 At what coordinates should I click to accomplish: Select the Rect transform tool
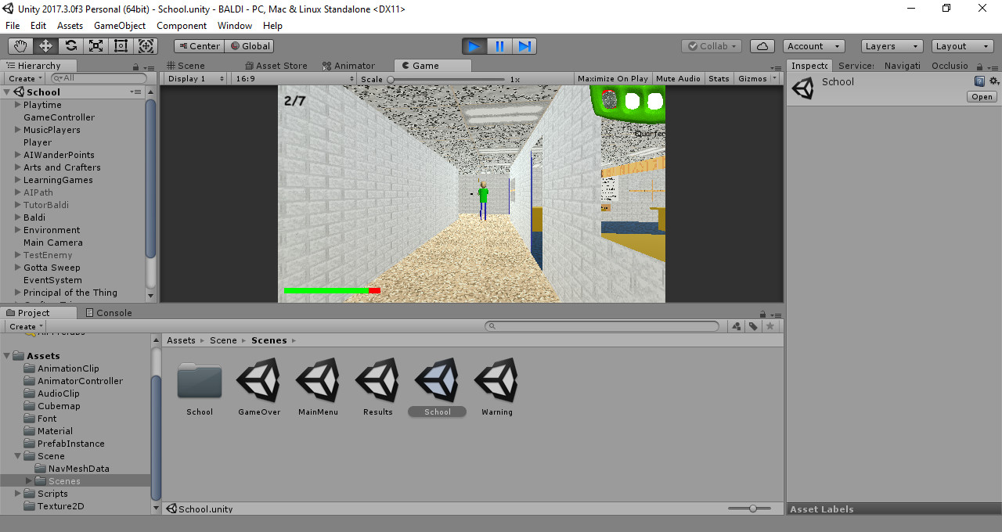[x=121, y=45]
